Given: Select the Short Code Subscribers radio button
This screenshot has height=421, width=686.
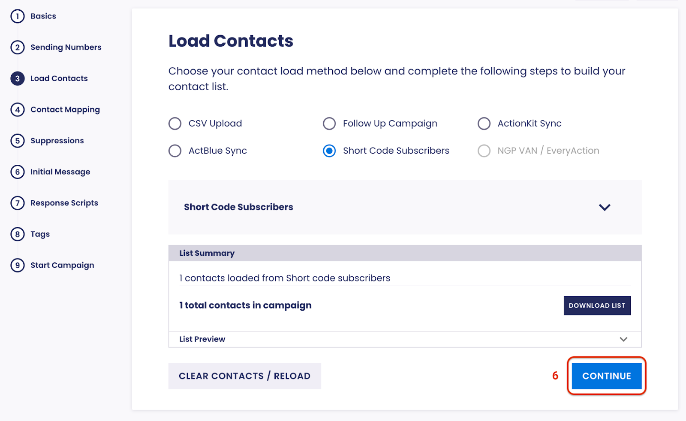Looking at the screenshot, I should coord(329,151).
